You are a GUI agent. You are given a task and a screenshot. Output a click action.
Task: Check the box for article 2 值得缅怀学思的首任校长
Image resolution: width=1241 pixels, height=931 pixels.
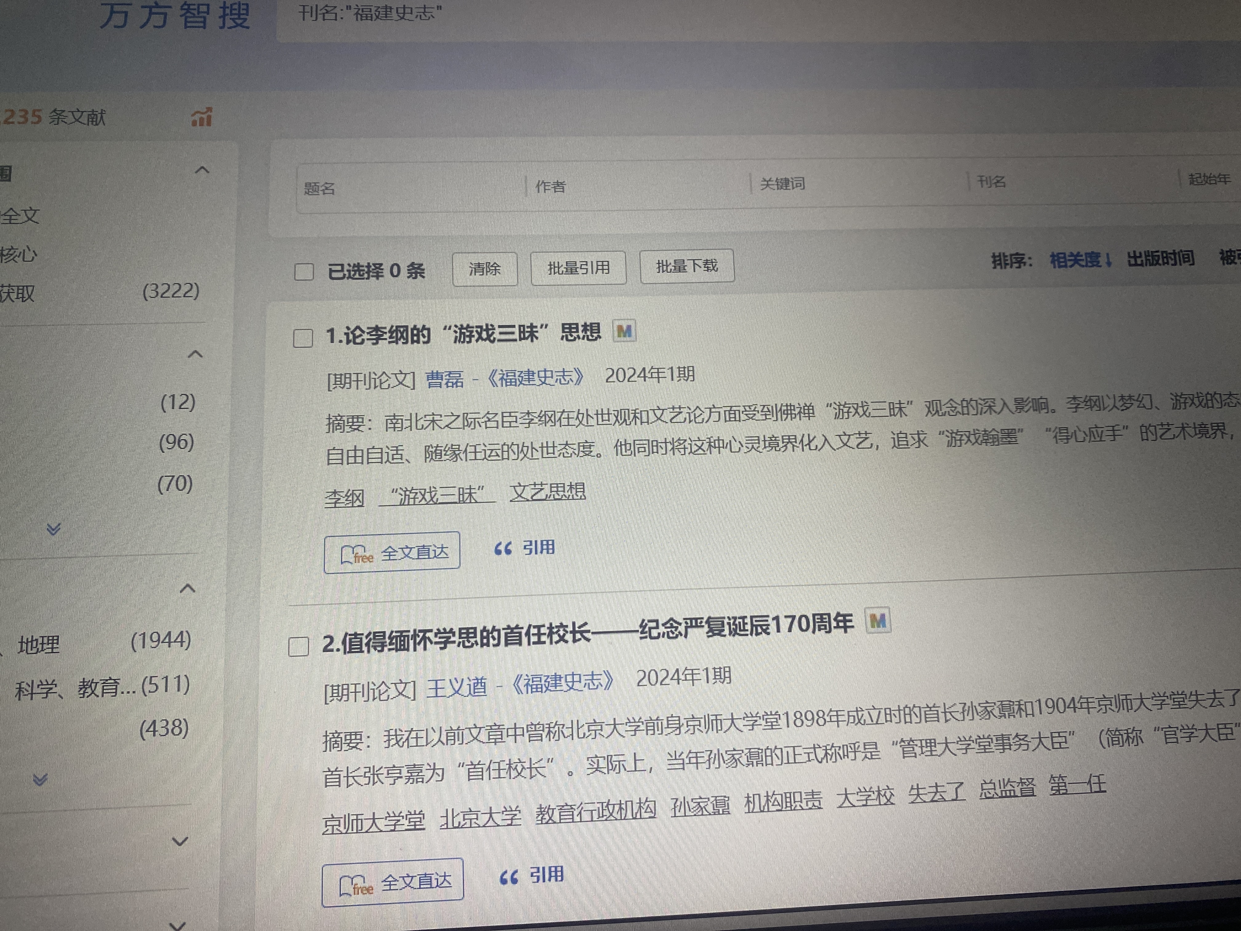(x=299, y=646)
